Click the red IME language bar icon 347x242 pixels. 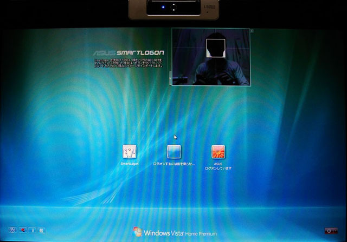(23, 230)
